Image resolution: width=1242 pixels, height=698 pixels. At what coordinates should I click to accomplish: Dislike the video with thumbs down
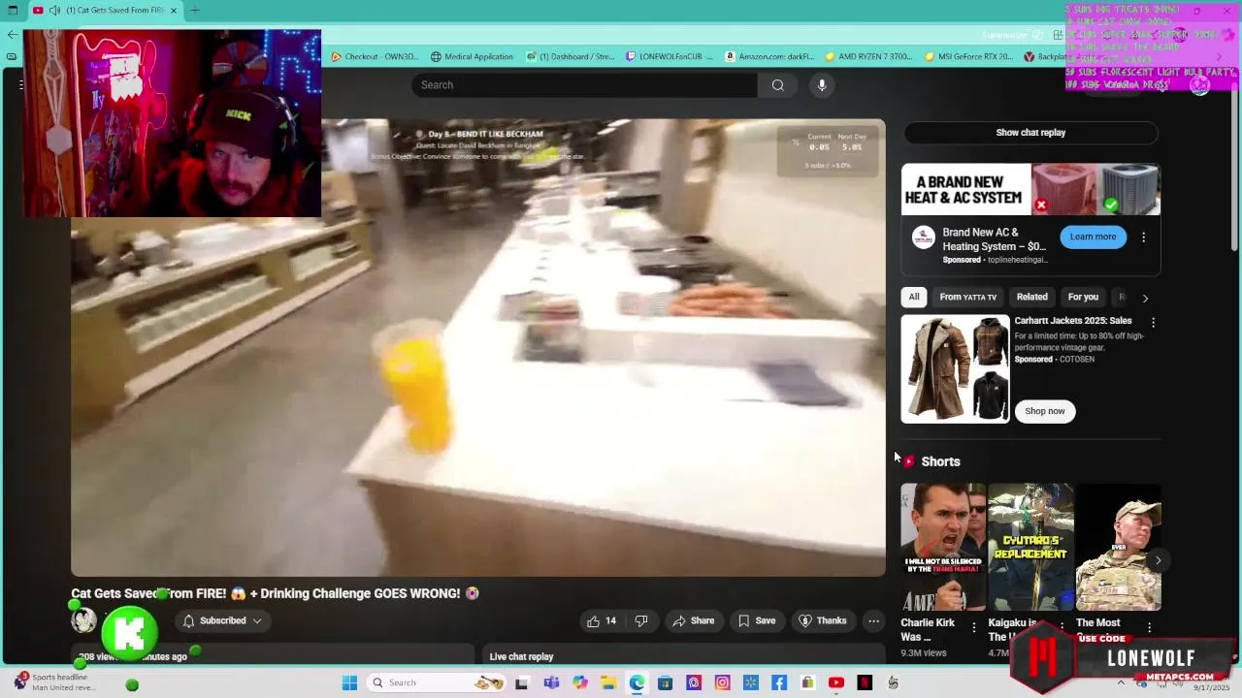pos(641,620)
